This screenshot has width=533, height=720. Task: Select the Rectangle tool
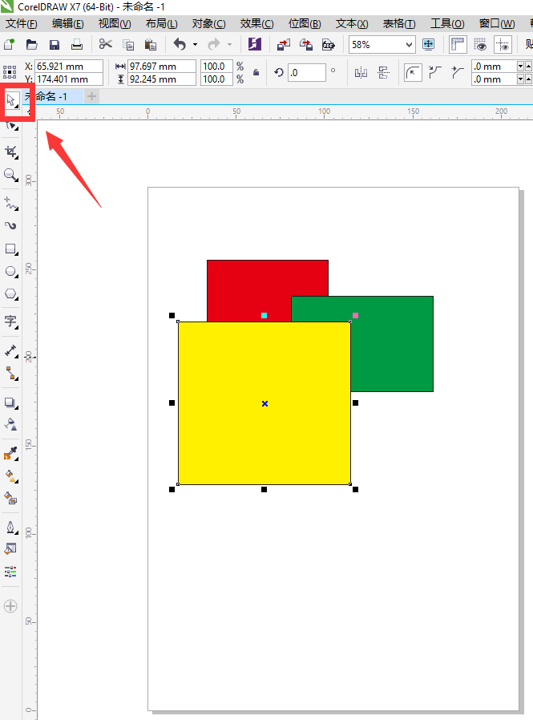point(11,249)
